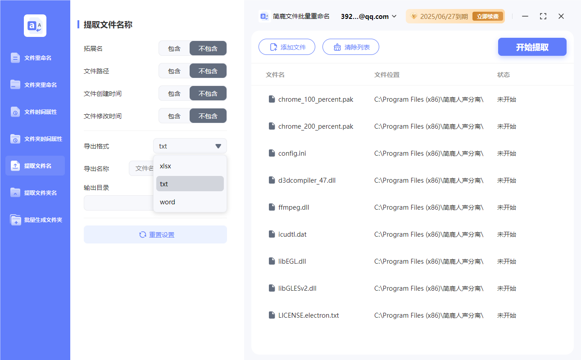Click the 立即续费 renewal button
This screenshot has width=581, height=360.
click(x=488, y=16)
